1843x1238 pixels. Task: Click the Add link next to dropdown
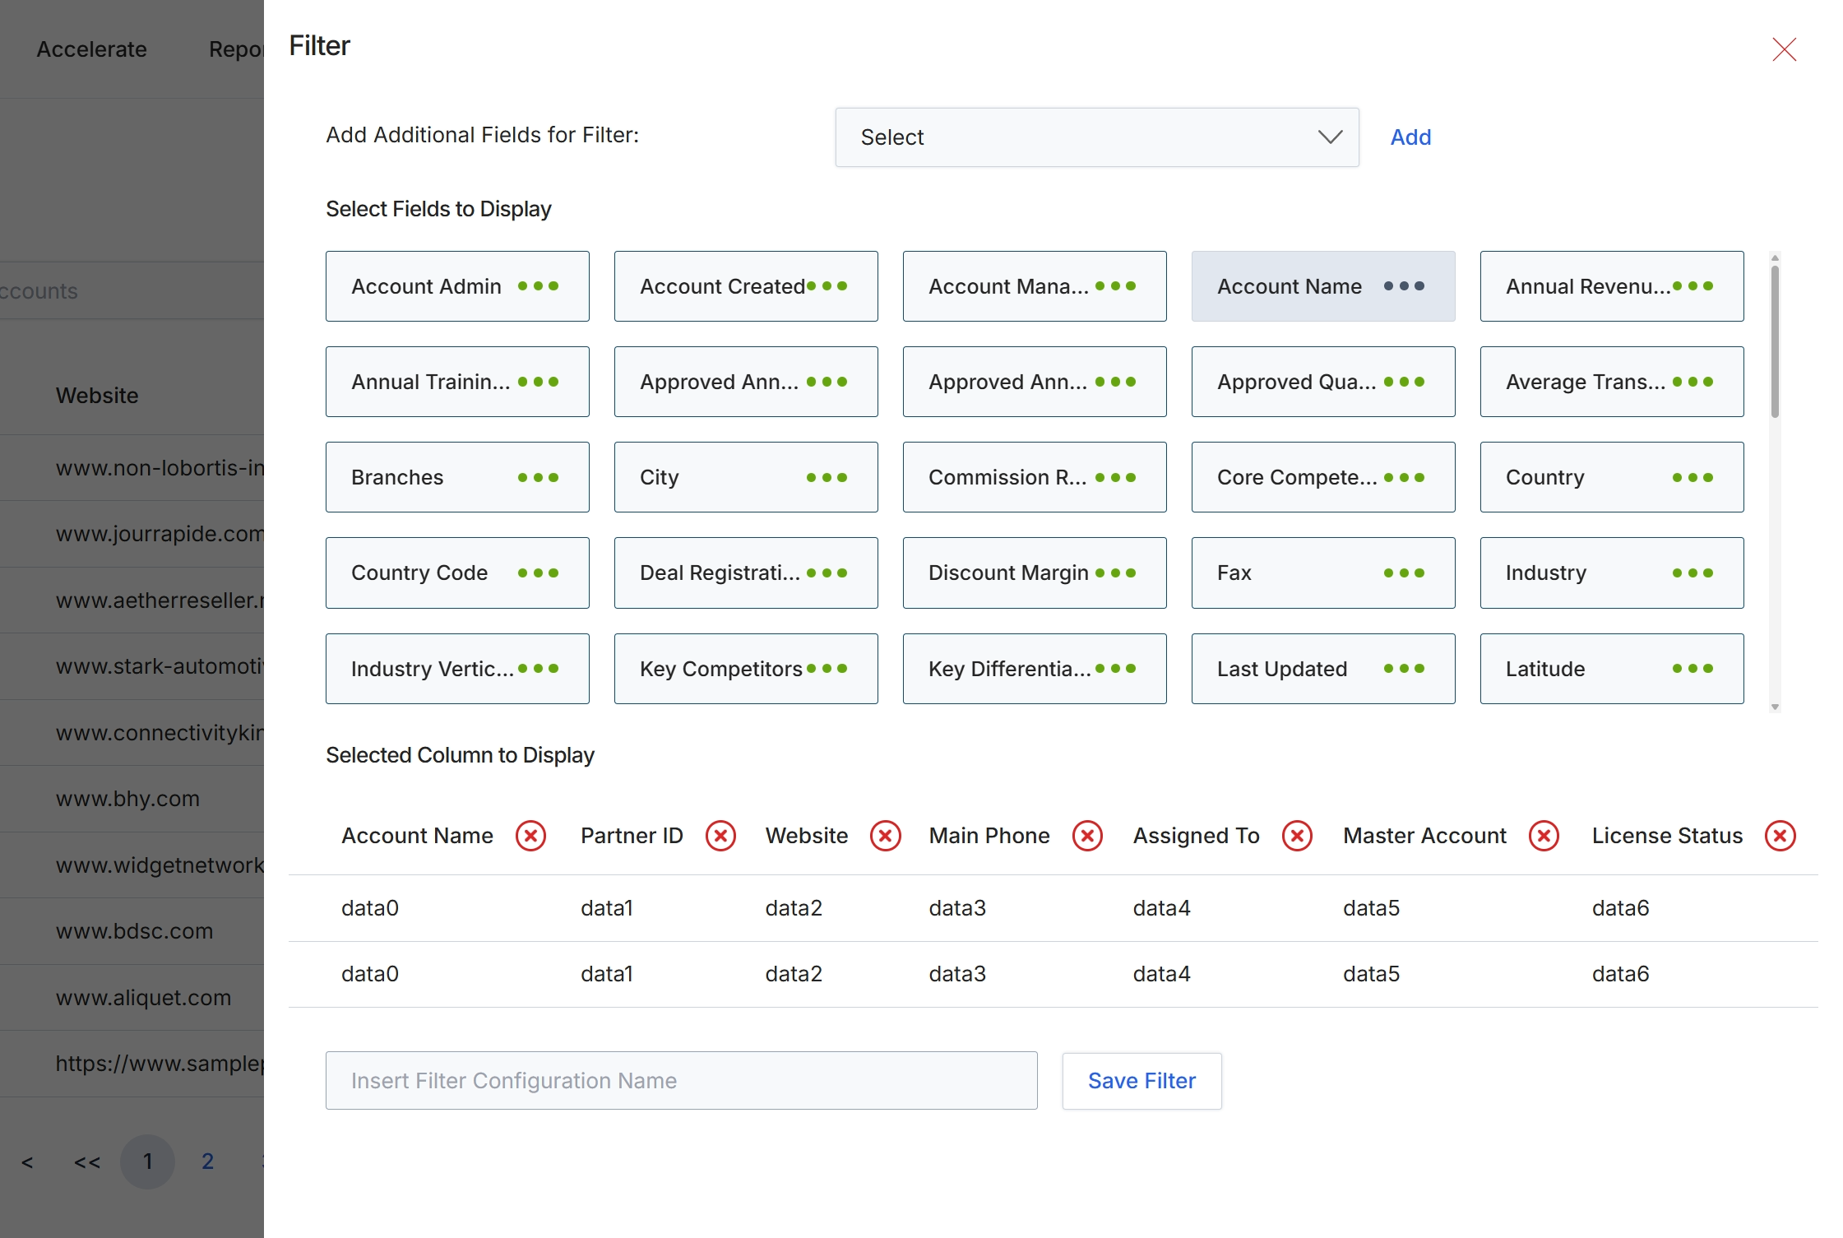(1410, 137)
